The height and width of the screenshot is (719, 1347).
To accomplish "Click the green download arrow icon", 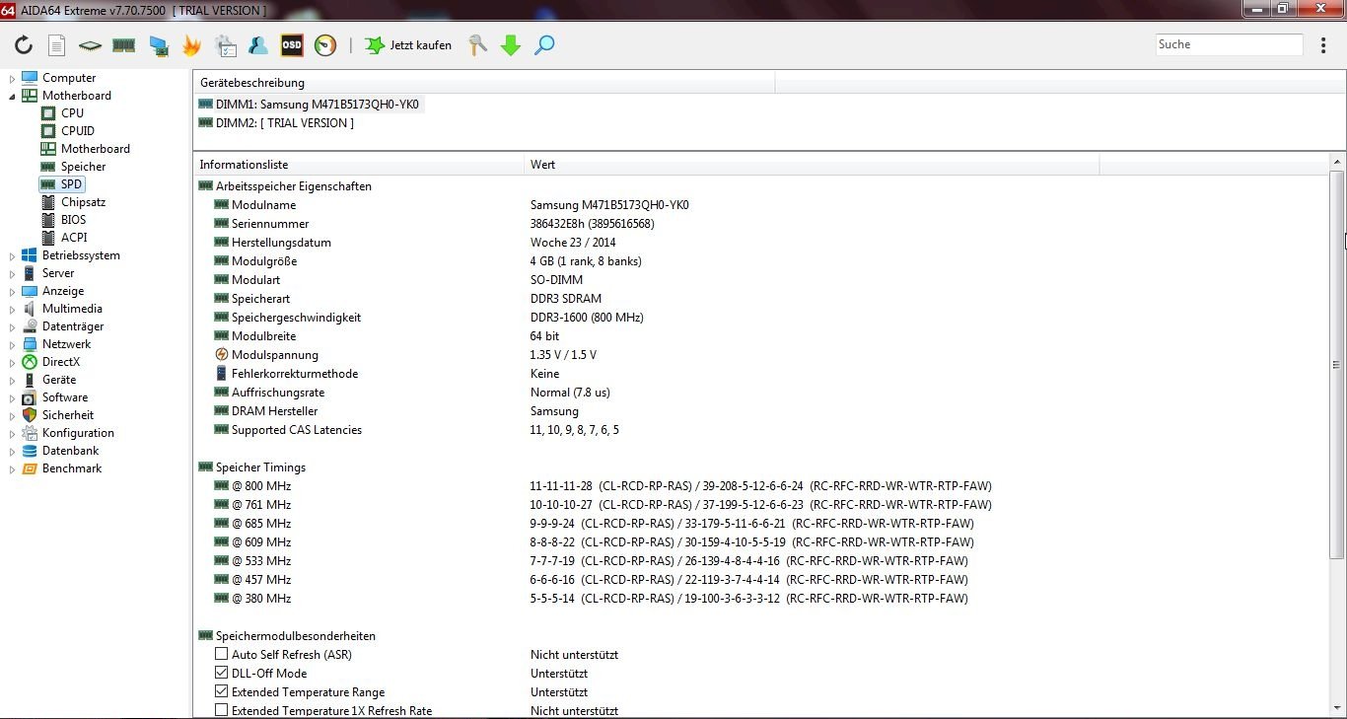I will [x=511, y=45].
